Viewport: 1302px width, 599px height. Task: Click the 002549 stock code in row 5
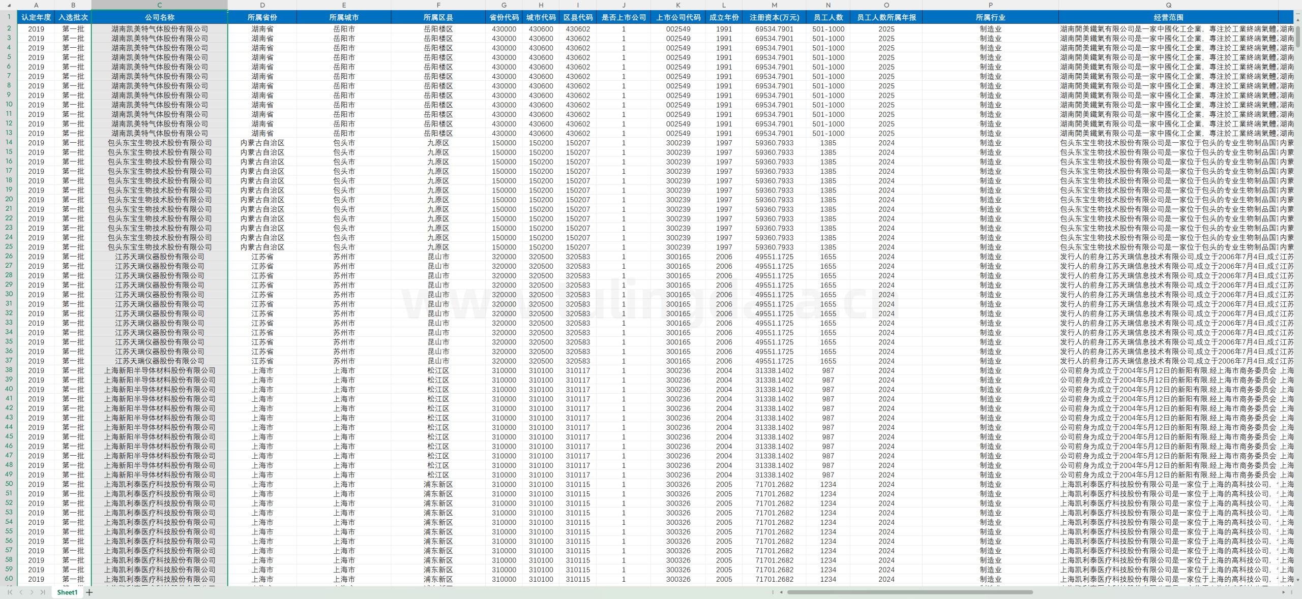(x=678, y=57)
